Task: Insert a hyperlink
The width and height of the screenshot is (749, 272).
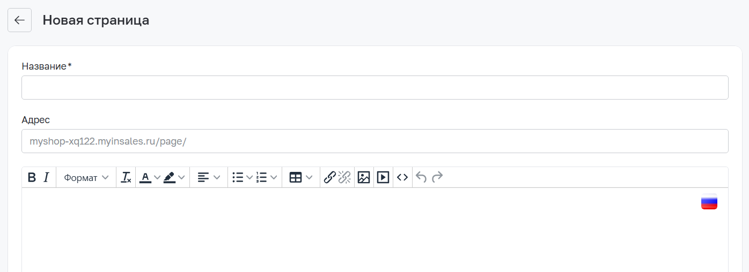Action: point(330,177)
